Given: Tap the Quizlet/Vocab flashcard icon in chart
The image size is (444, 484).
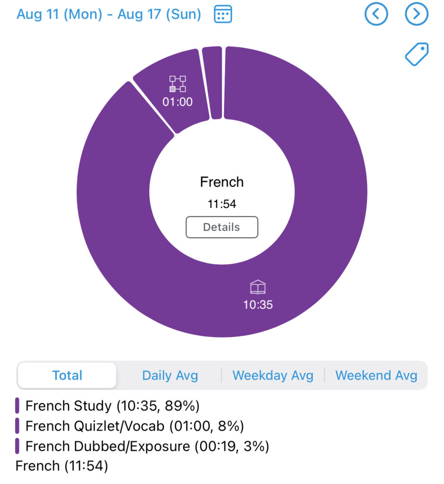Looking at the screenshot, I should pos(177,84).
